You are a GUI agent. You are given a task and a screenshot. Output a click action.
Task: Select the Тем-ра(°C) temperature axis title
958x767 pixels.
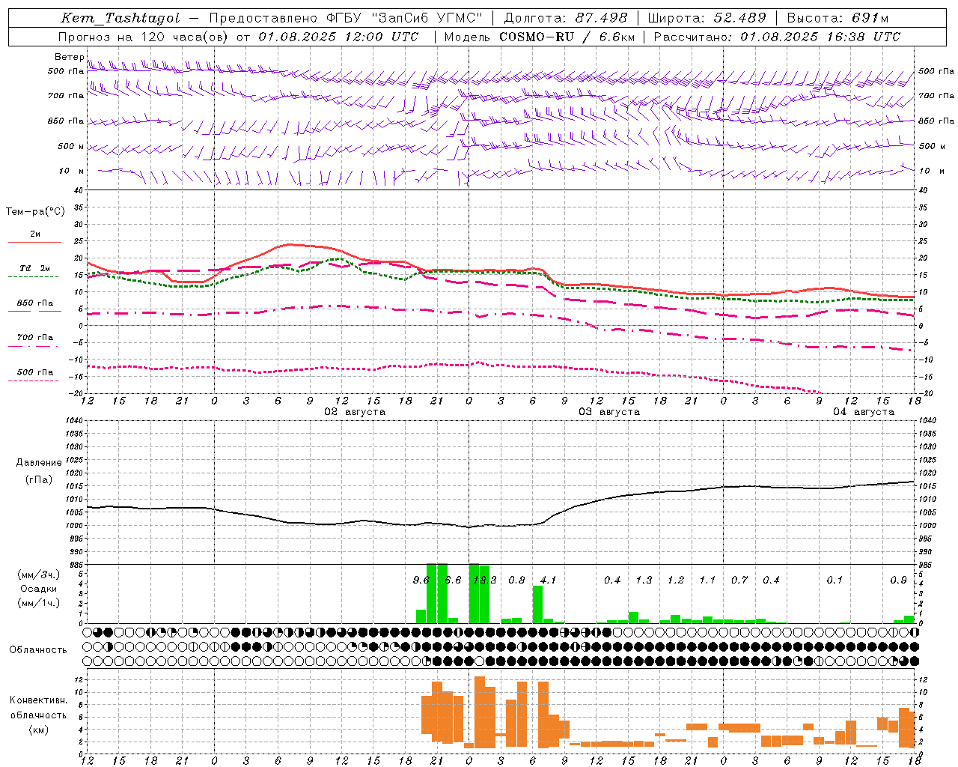(x=35, y=212)
